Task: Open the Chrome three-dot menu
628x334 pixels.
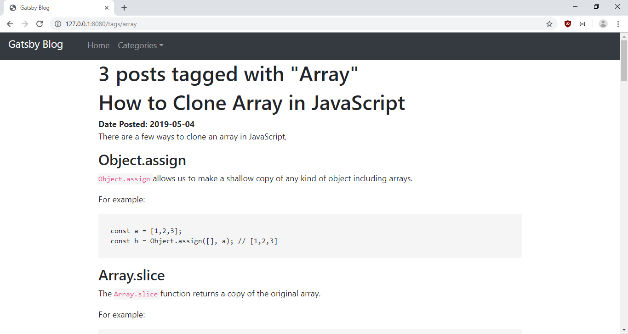Action: pyautogui.click(x=618, y=24)
